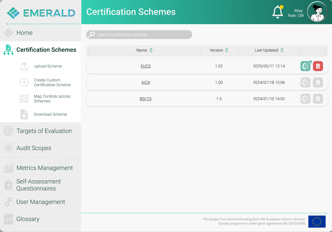Click the search certification scheme field

pyautogui.click(x=139, y=35)
